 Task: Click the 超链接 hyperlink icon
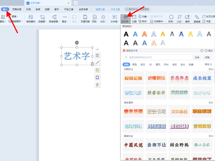point(197,19)
